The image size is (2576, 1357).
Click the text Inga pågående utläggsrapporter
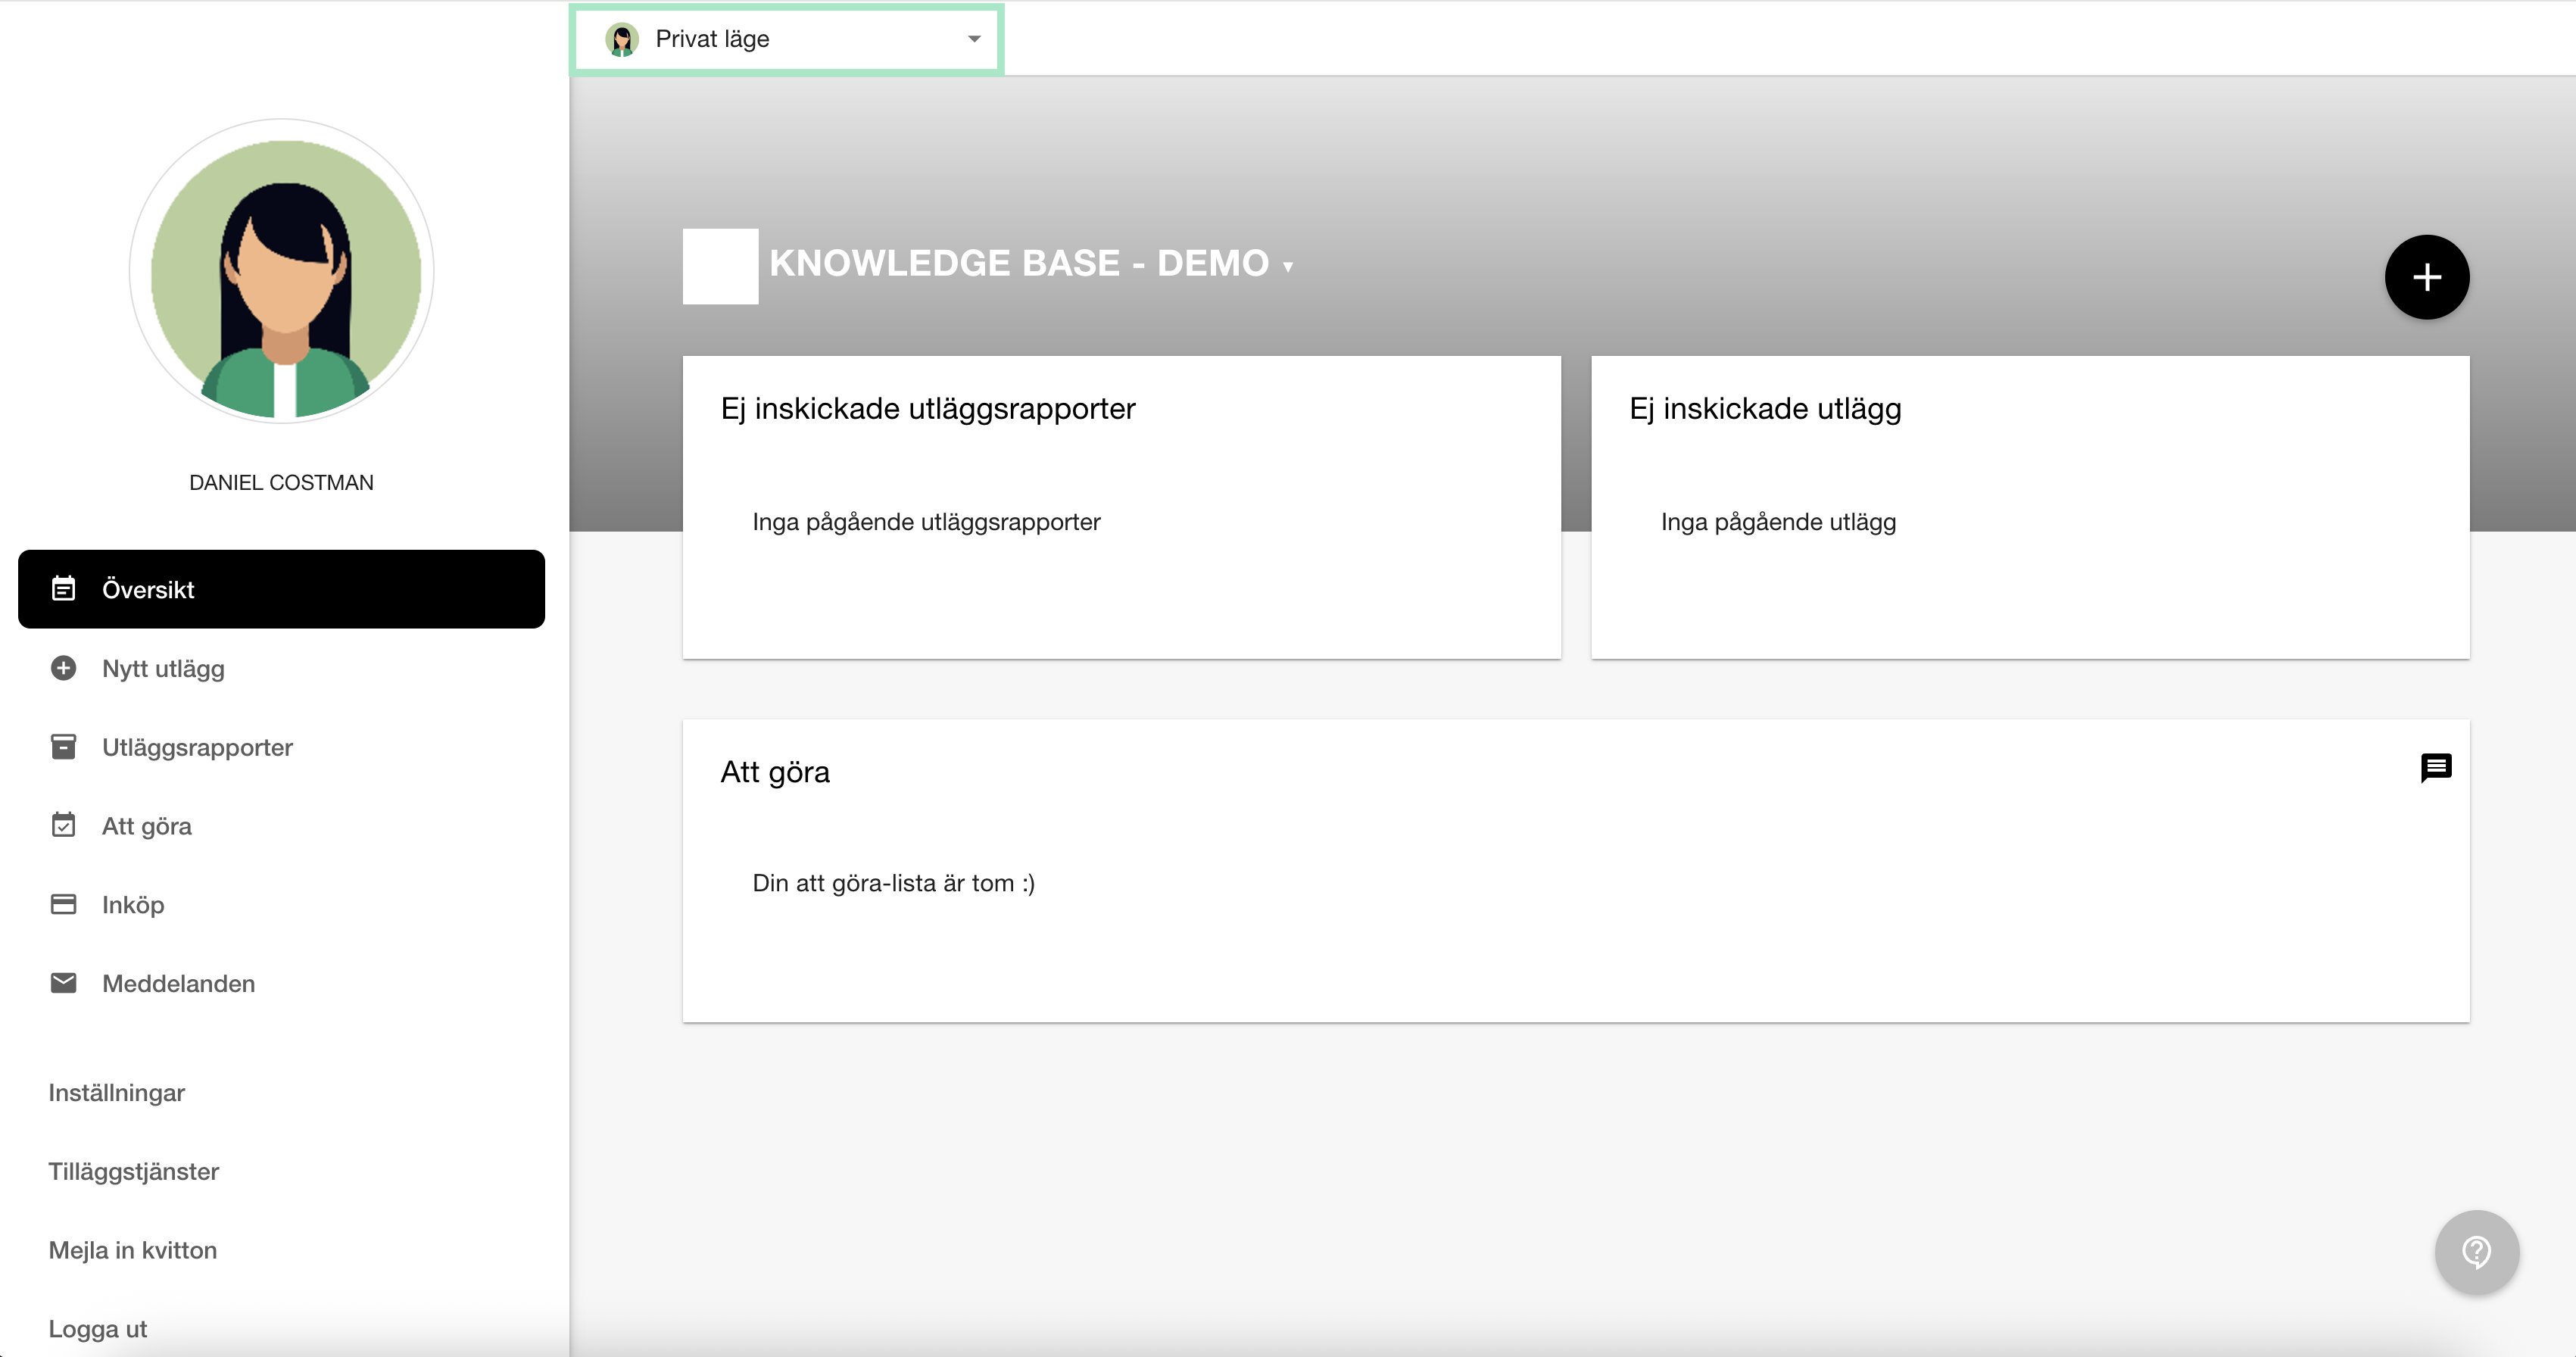(x=926, y=522)
